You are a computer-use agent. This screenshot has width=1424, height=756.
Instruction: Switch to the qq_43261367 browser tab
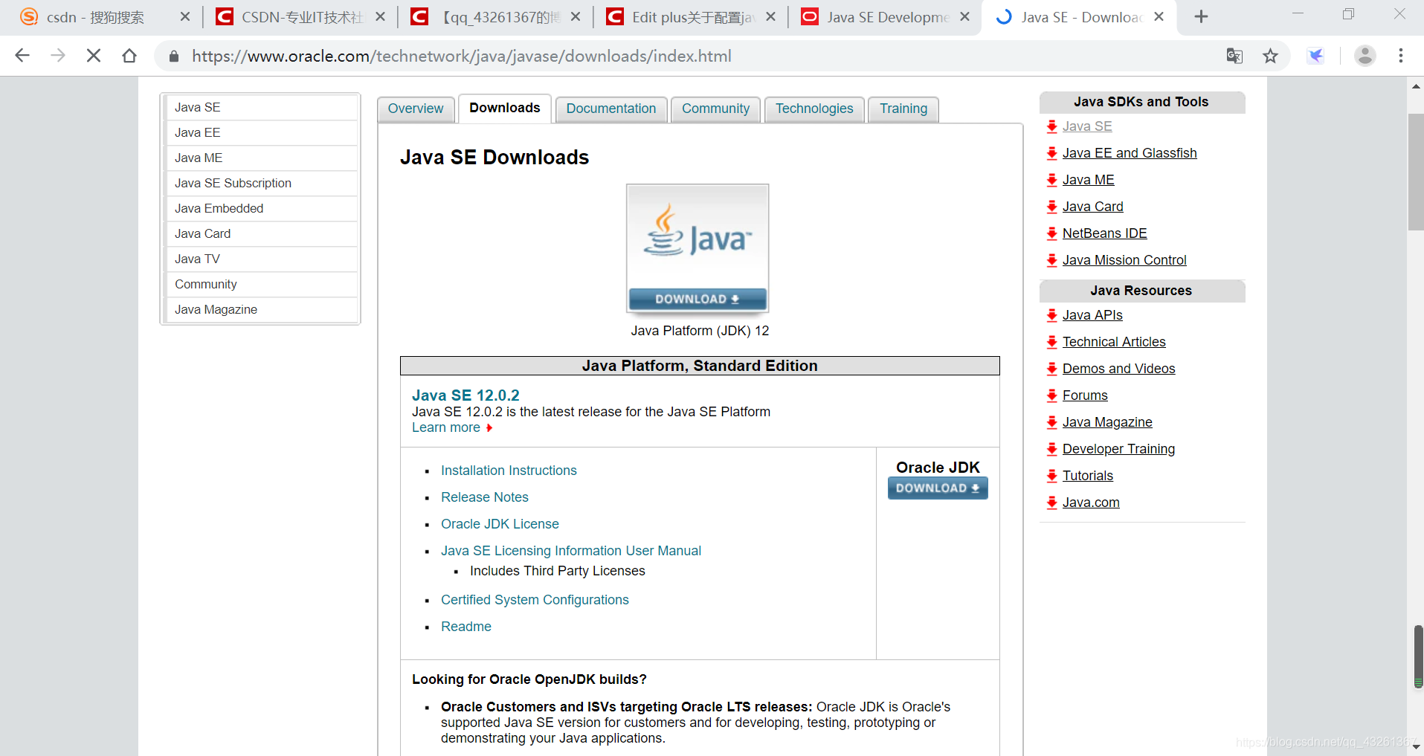pos(496,17)
